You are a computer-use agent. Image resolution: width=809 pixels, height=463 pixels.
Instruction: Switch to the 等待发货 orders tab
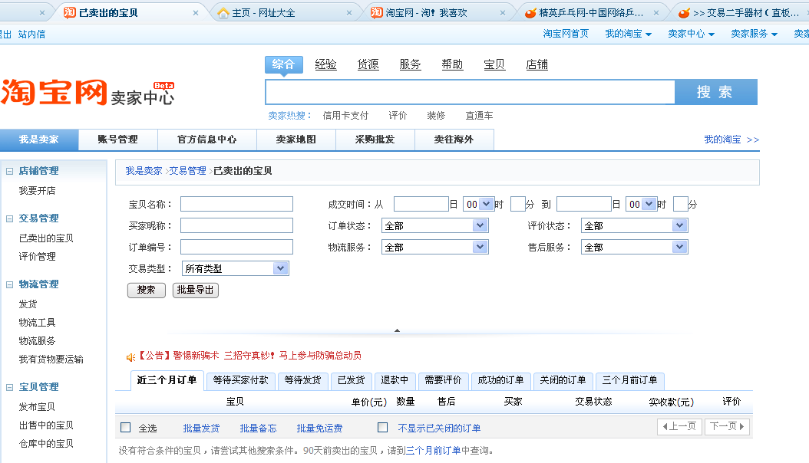[303, 380]
